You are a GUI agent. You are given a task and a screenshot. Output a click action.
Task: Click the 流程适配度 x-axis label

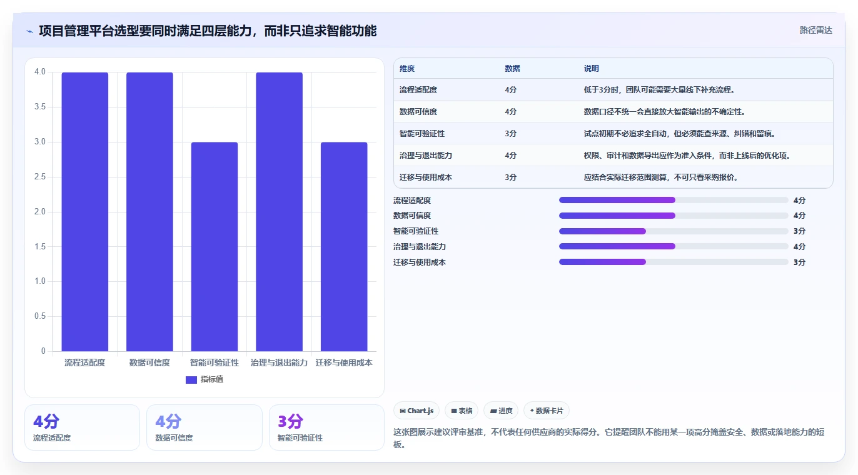(85, 362)
